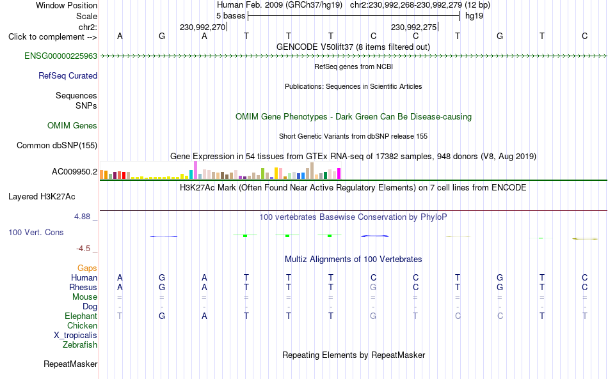Click the Rhesus species label

(x=83, y=287)
